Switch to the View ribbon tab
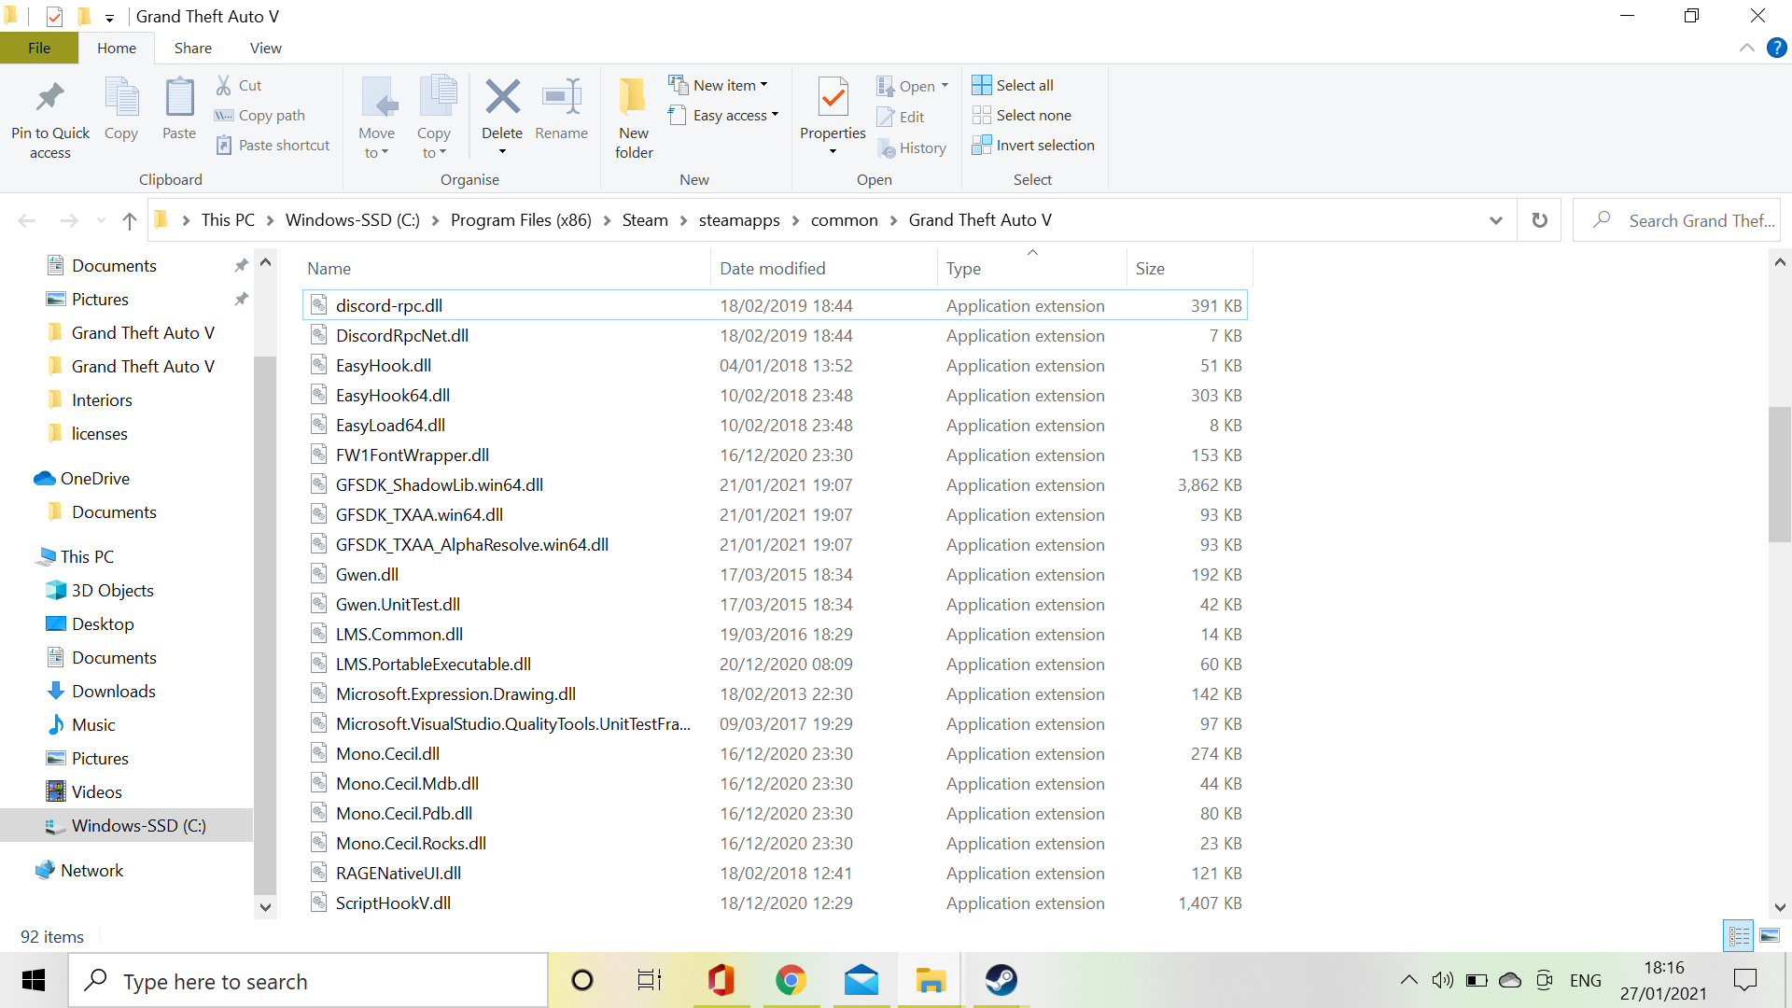Image resolution: width=1792 pixels, height=1008 pixels. pyautogui.click(x=265, y=48)
